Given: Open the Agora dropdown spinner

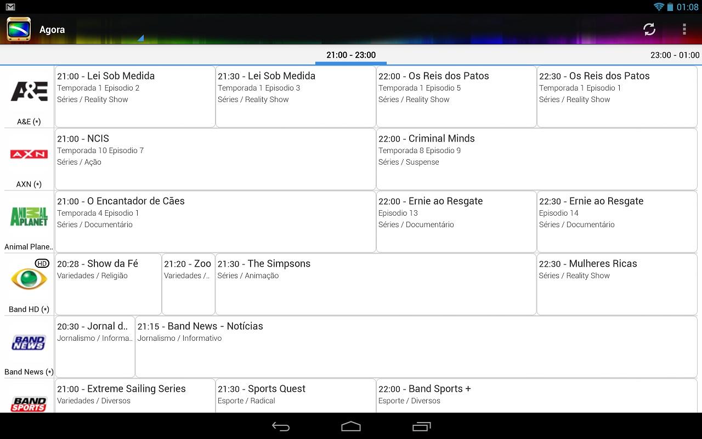Looking at the screenshot, I should coord(91,30).
